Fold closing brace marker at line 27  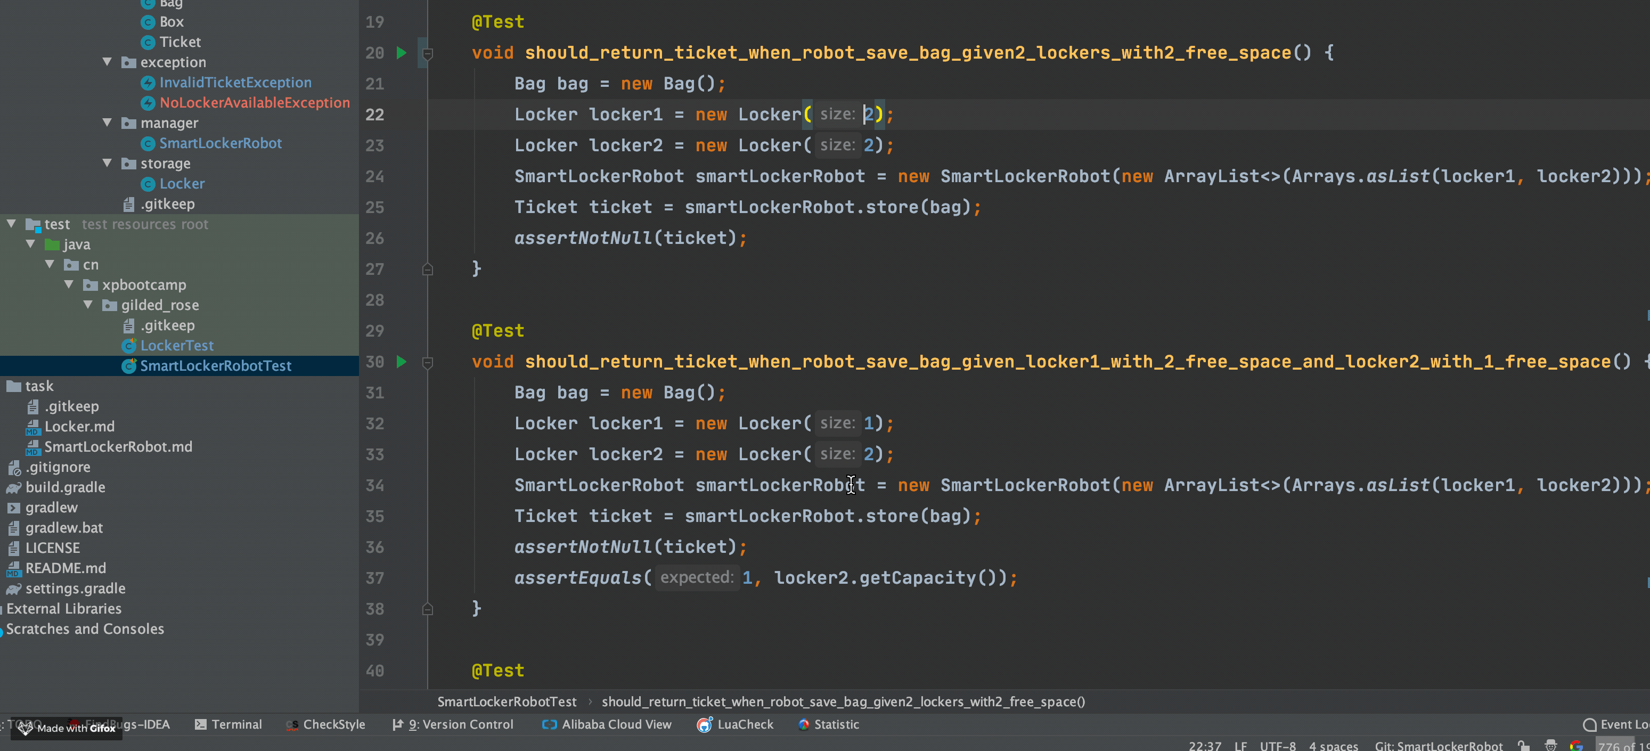click(x=428, y=270)
